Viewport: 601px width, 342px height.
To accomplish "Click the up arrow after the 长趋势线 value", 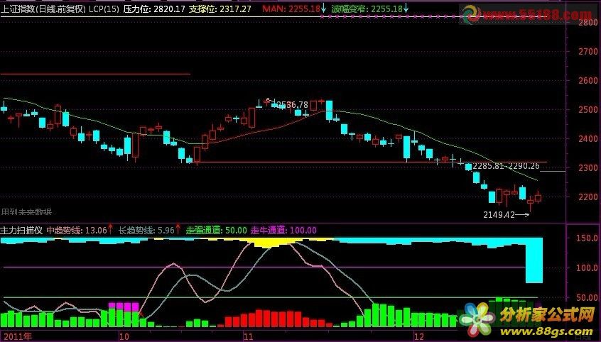I will pos(178,229).
